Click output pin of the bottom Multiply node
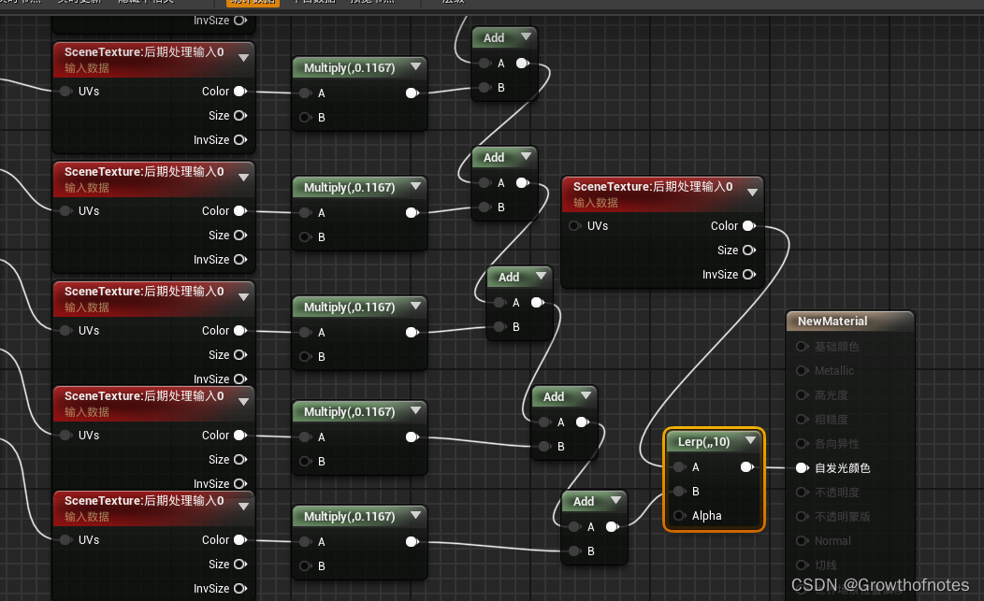 tap(412, 542)
